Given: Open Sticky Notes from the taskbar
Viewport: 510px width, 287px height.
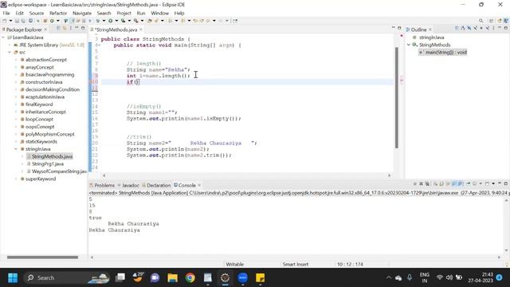Looking at the screenshot, I should coord(261,277).
